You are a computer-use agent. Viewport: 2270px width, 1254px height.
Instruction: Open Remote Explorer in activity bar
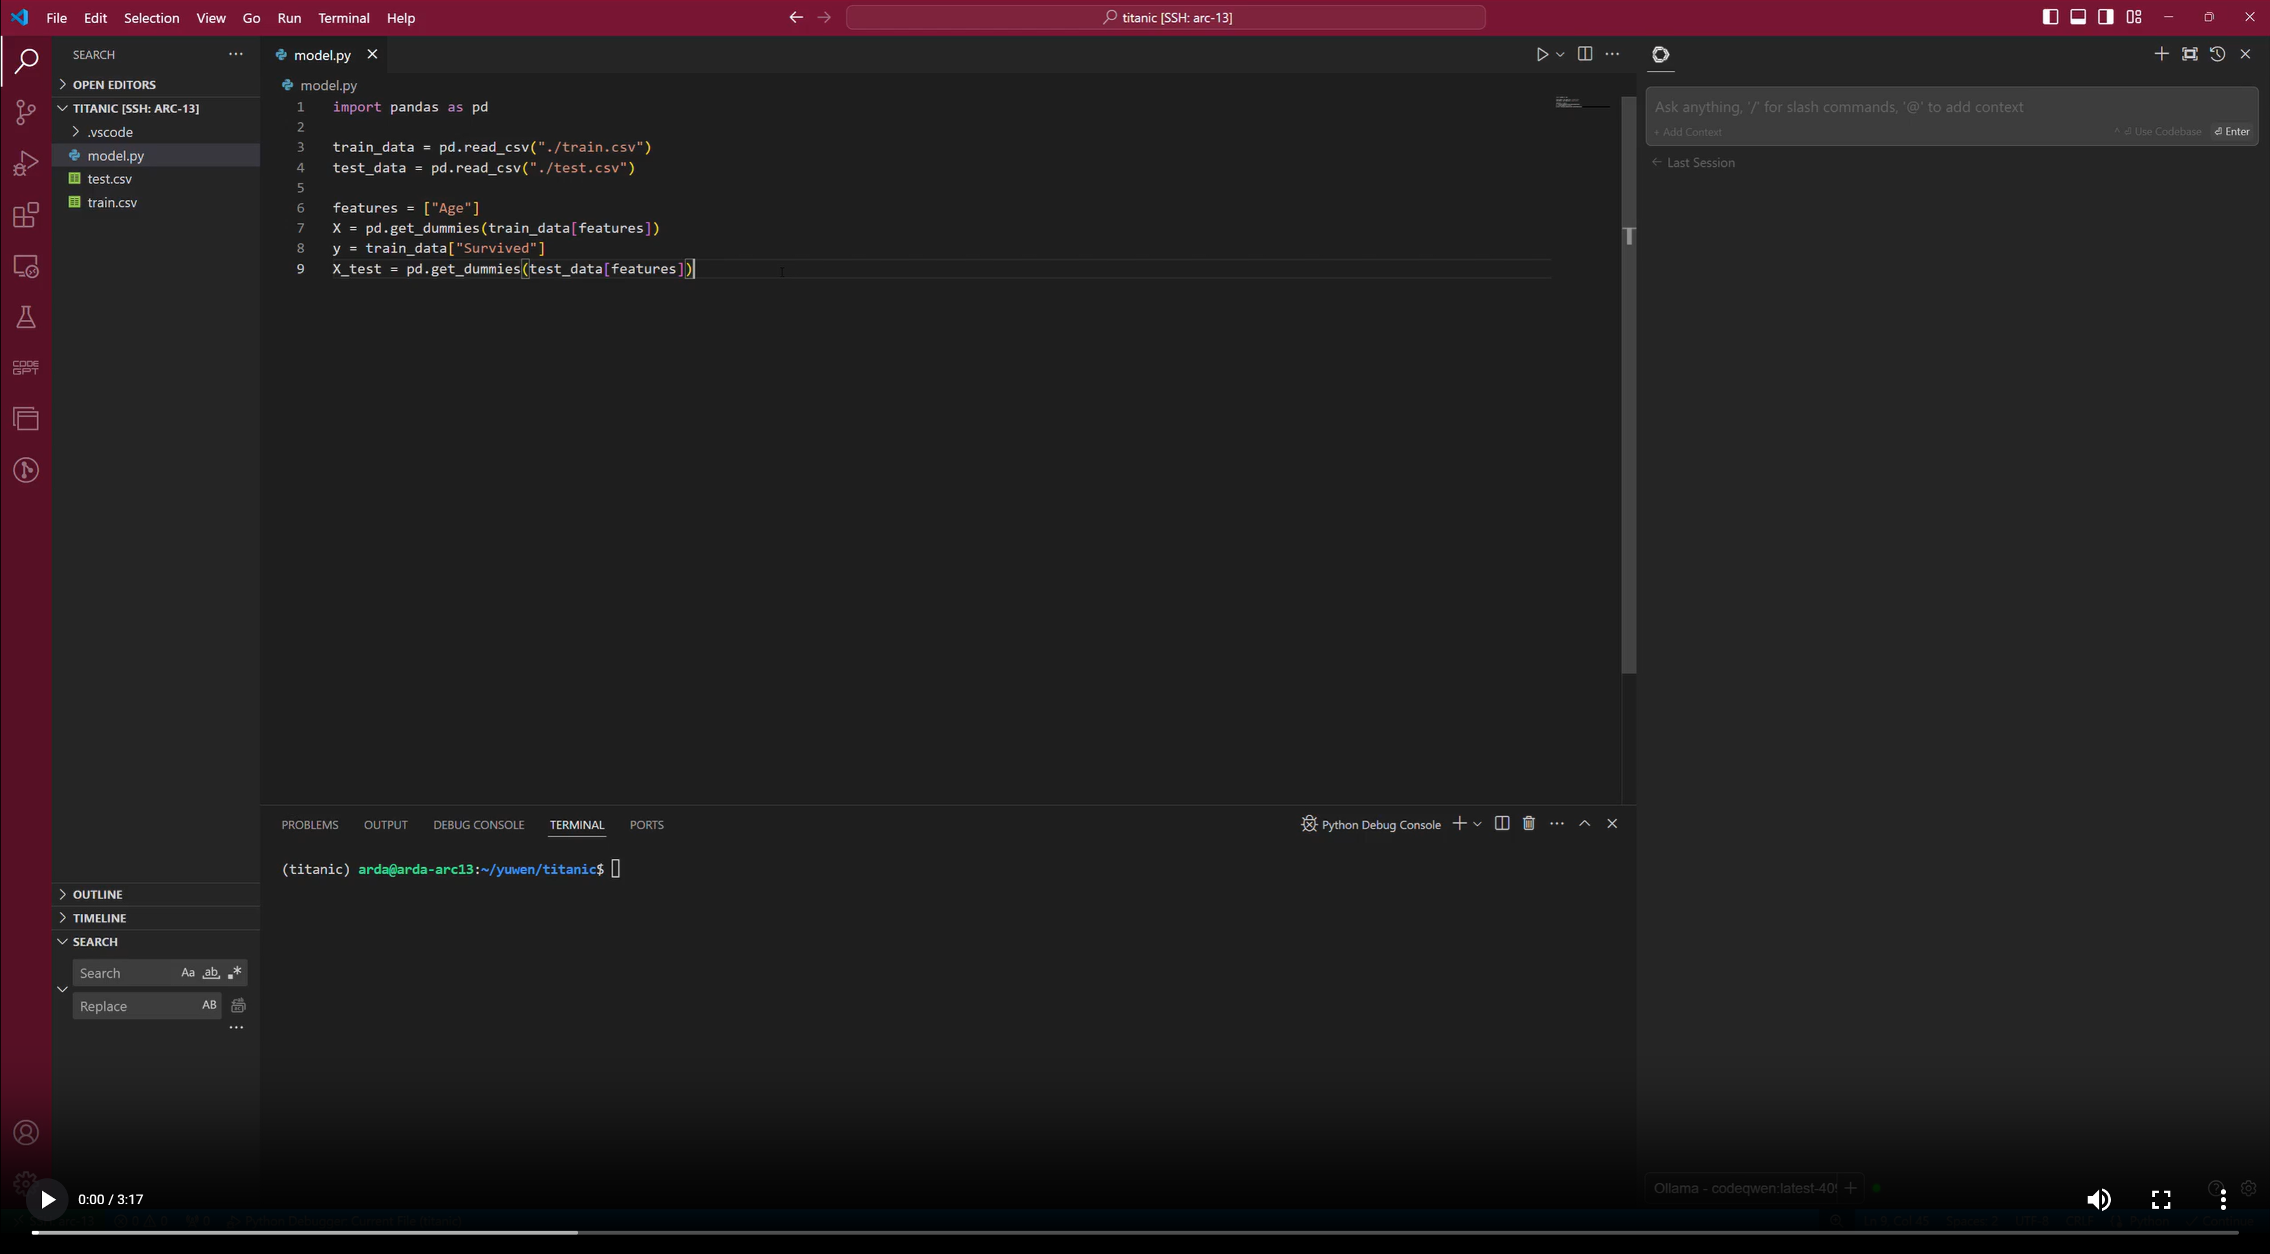(x=27, y=266)
